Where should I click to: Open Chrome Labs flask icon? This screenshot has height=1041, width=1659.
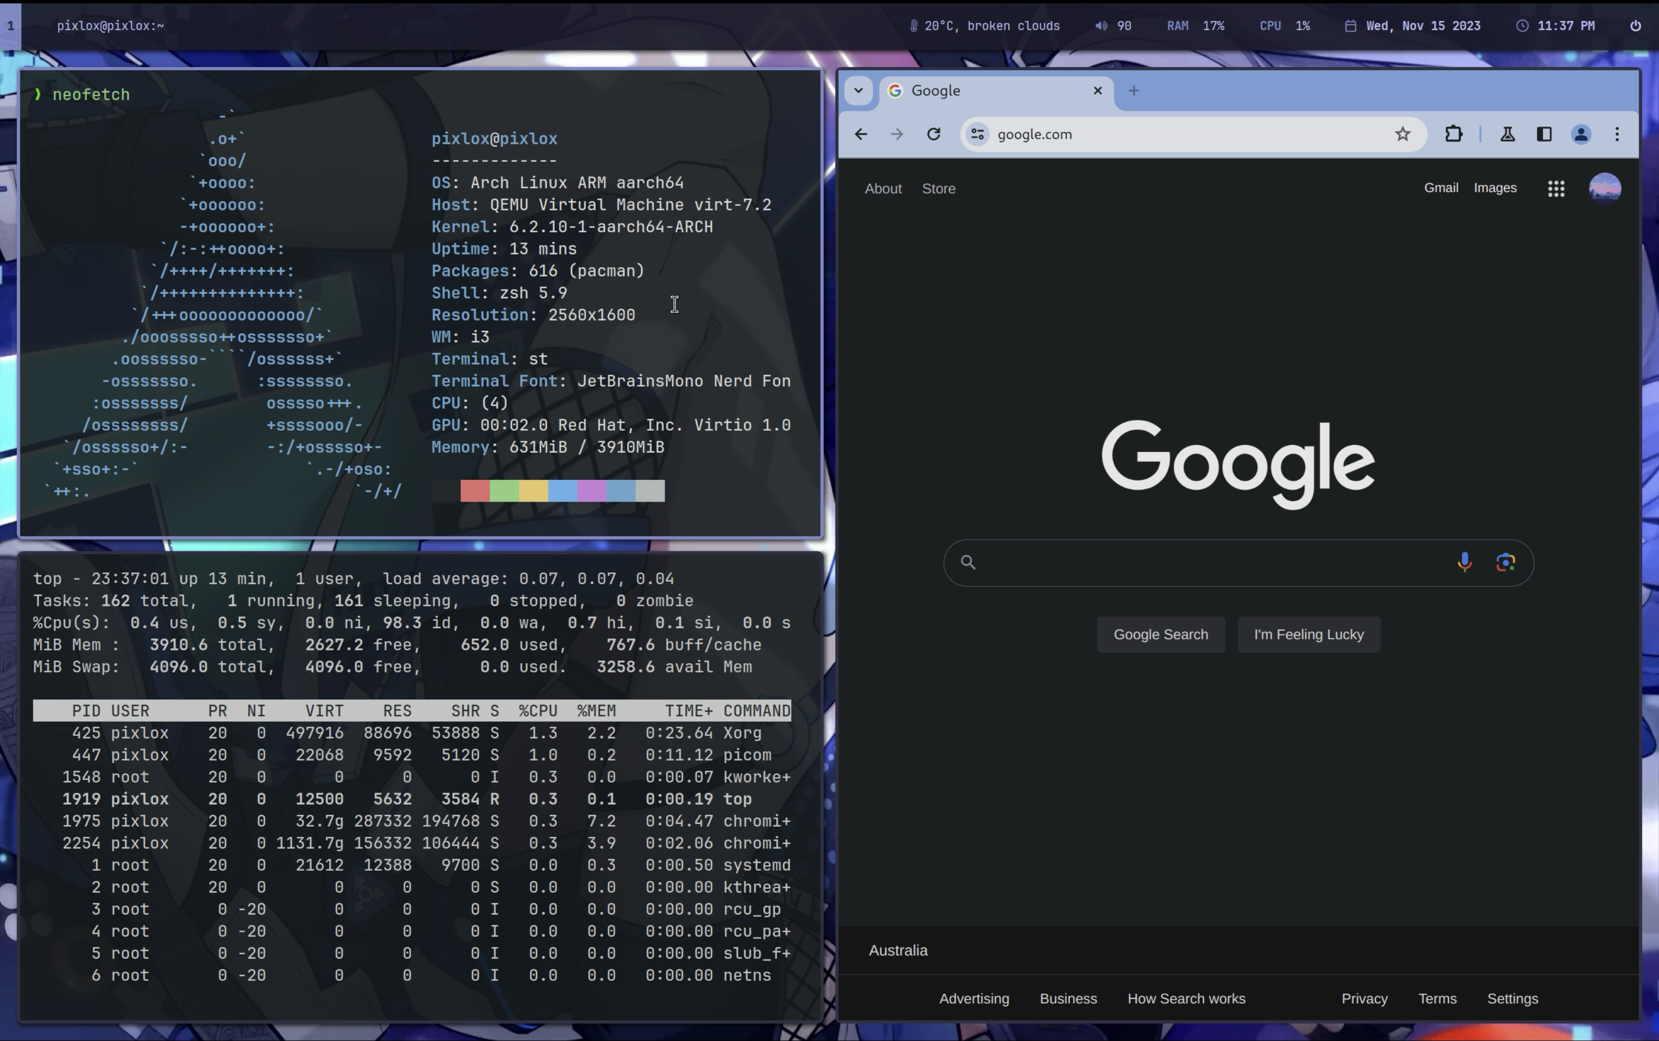click(x=1508, y=134)
